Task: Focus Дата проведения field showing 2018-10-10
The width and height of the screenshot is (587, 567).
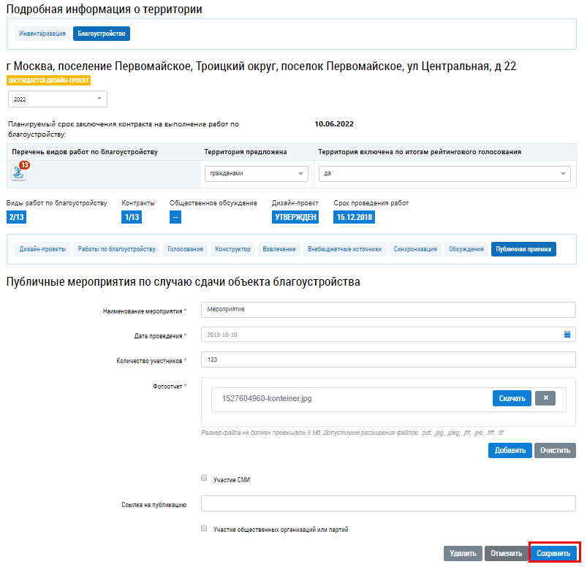Action: [388, 334]
